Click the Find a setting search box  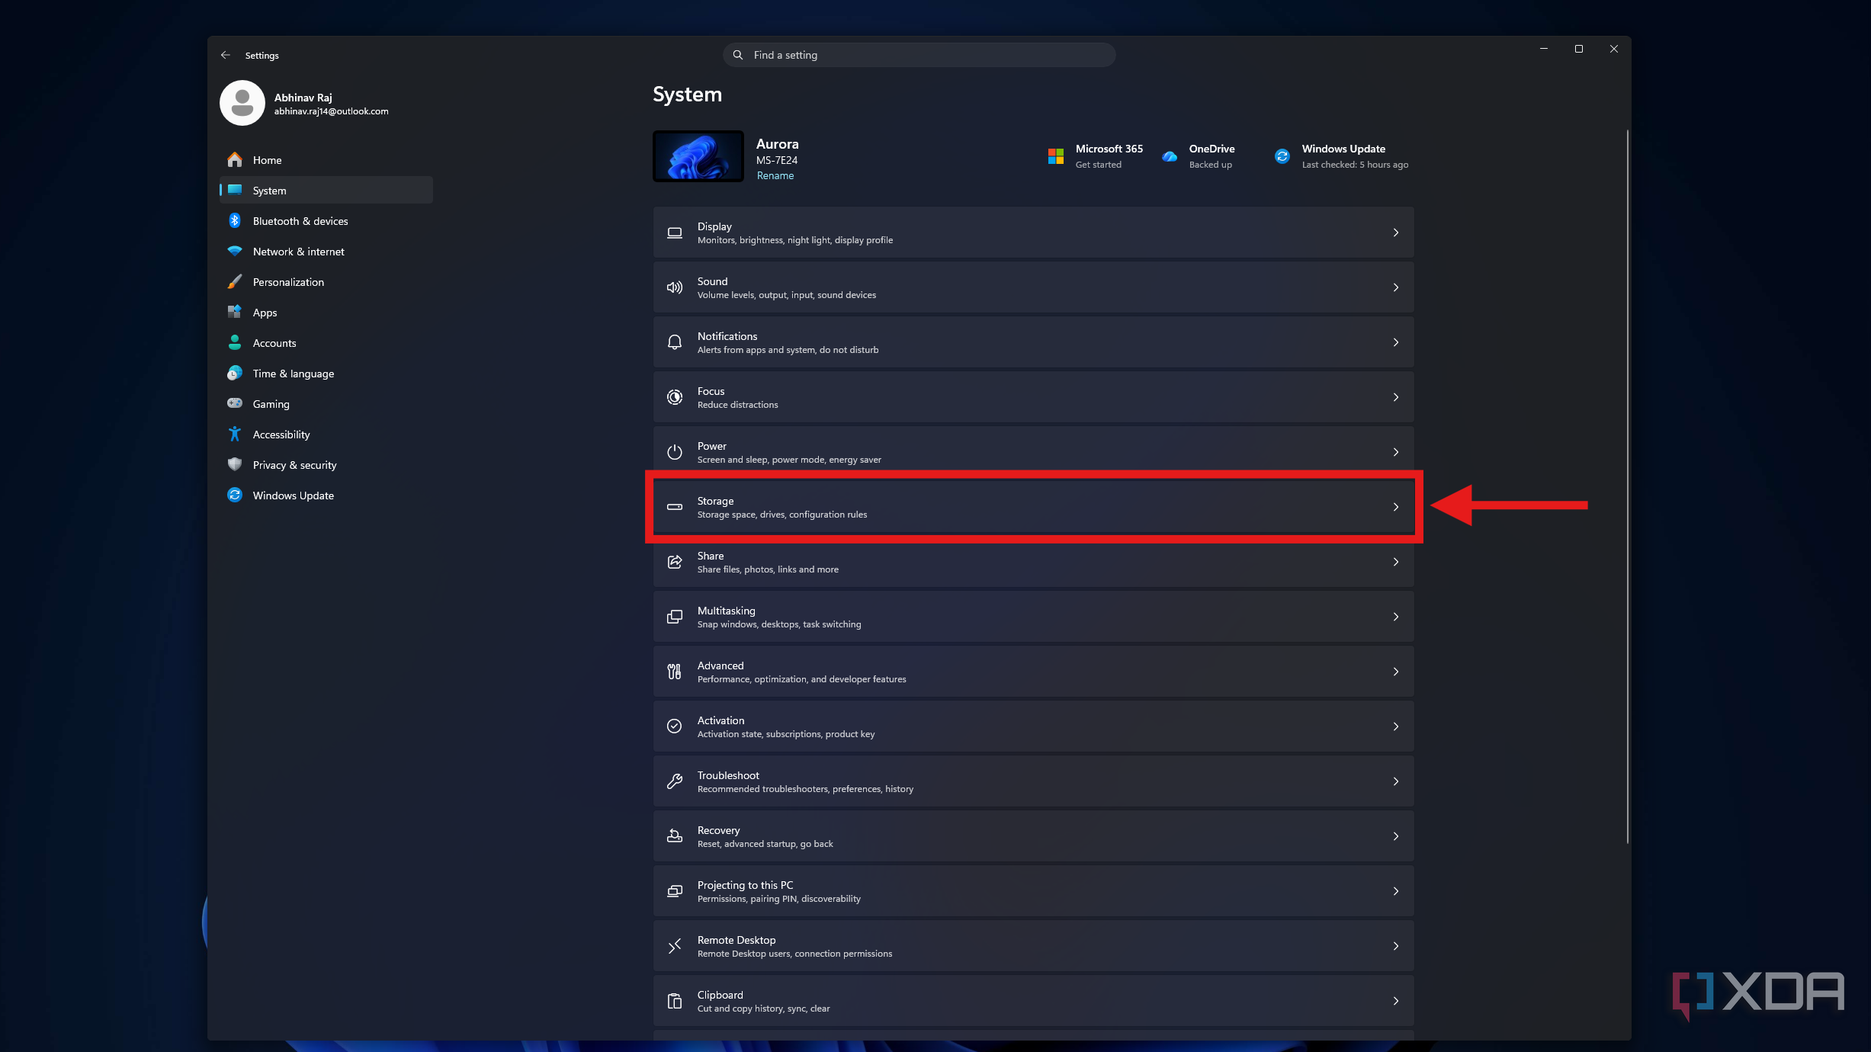point(919,55)
